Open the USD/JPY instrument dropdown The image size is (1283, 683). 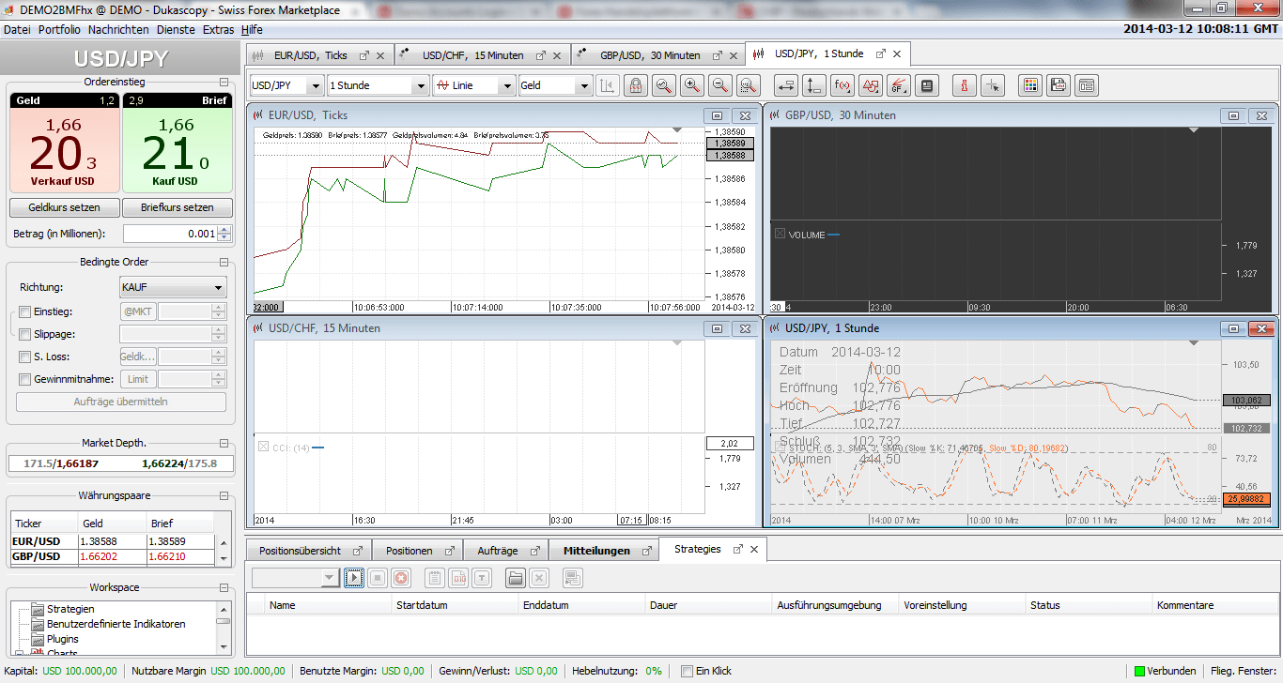click(315, 85)
